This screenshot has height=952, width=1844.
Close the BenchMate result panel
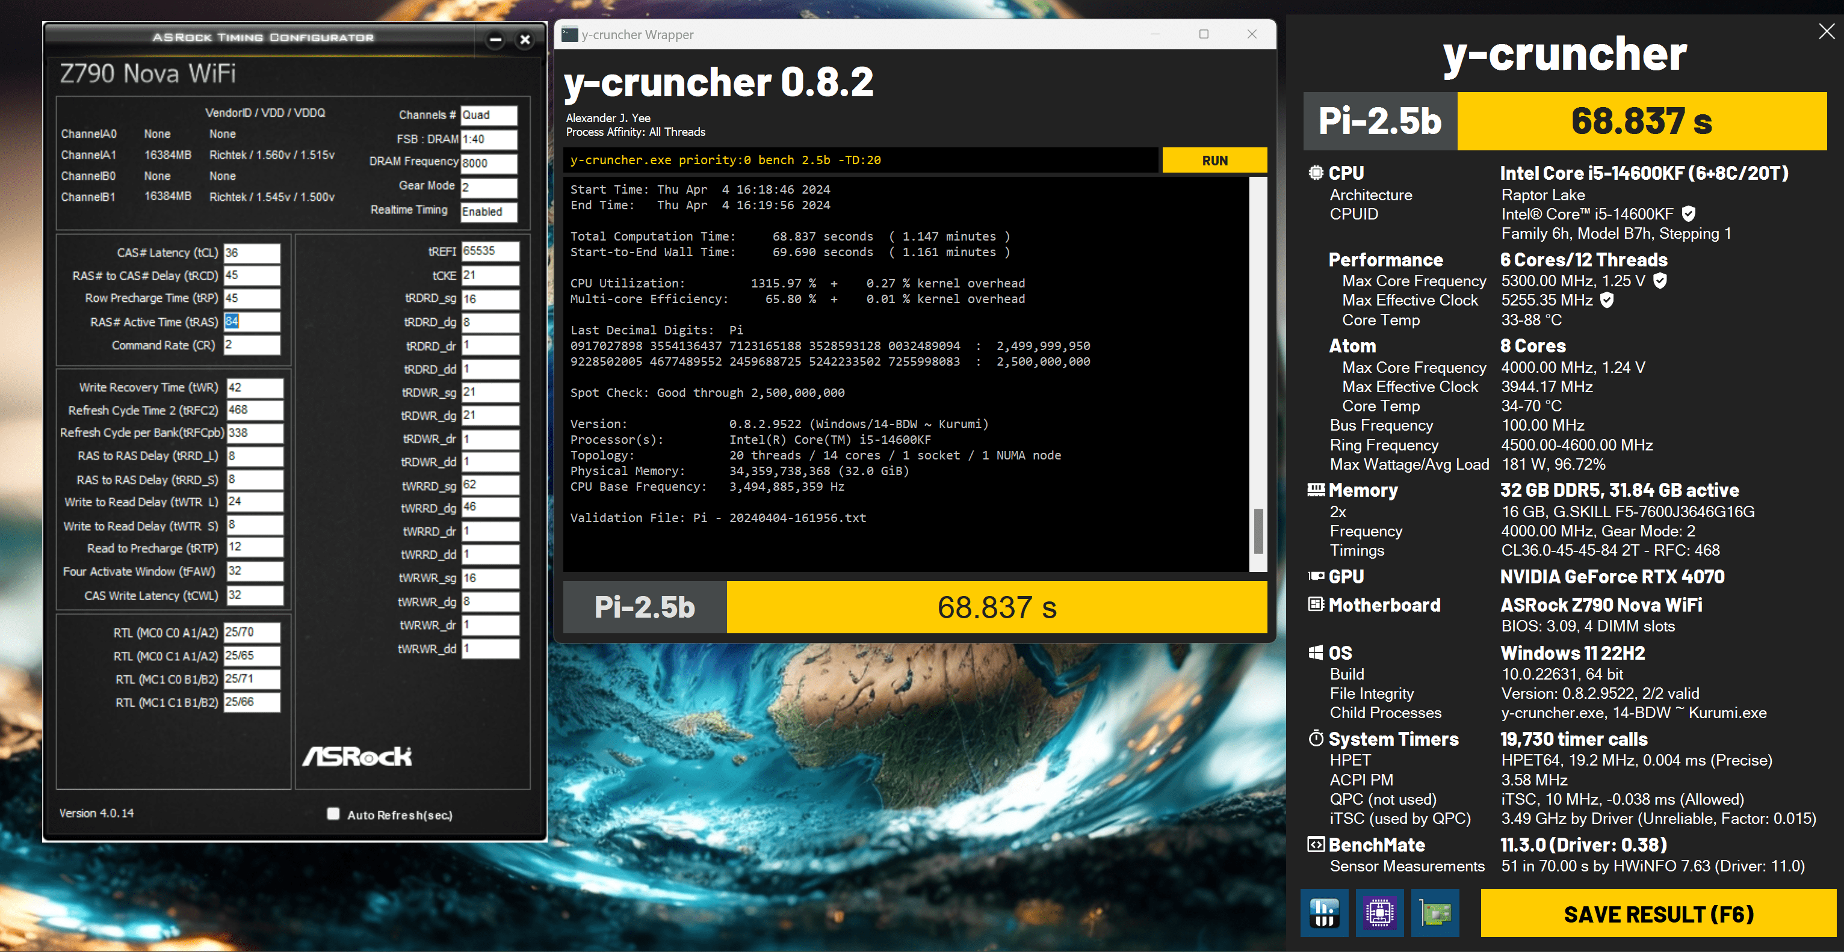click(1825, 31)
